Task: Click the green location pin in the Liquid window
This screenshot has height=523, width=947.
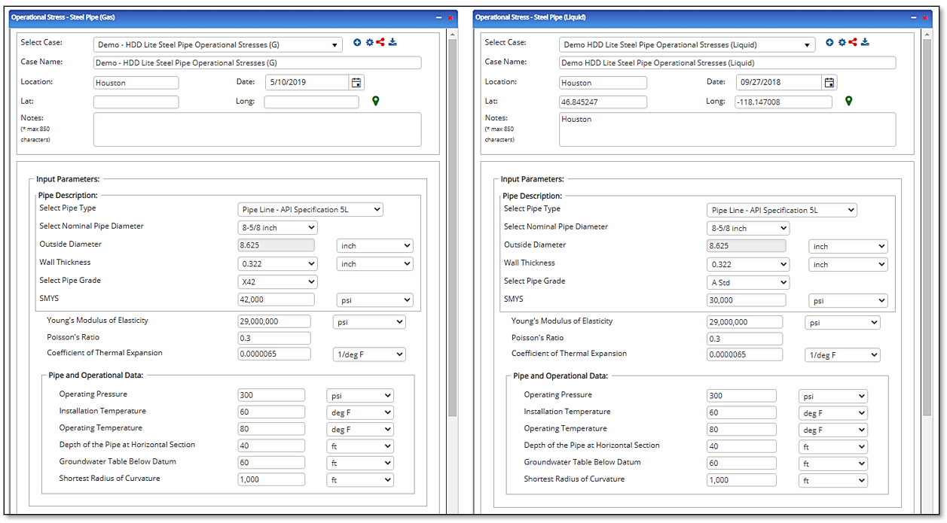Action: coord(848,101)
